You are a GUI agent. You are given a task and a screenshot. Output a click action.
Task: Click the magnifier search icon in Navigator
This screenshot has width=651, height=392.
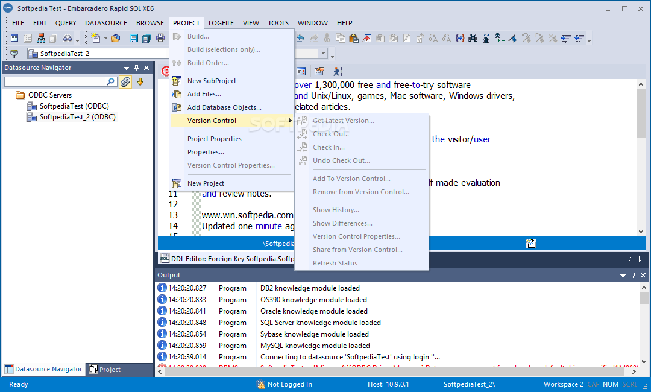(111, 82)
